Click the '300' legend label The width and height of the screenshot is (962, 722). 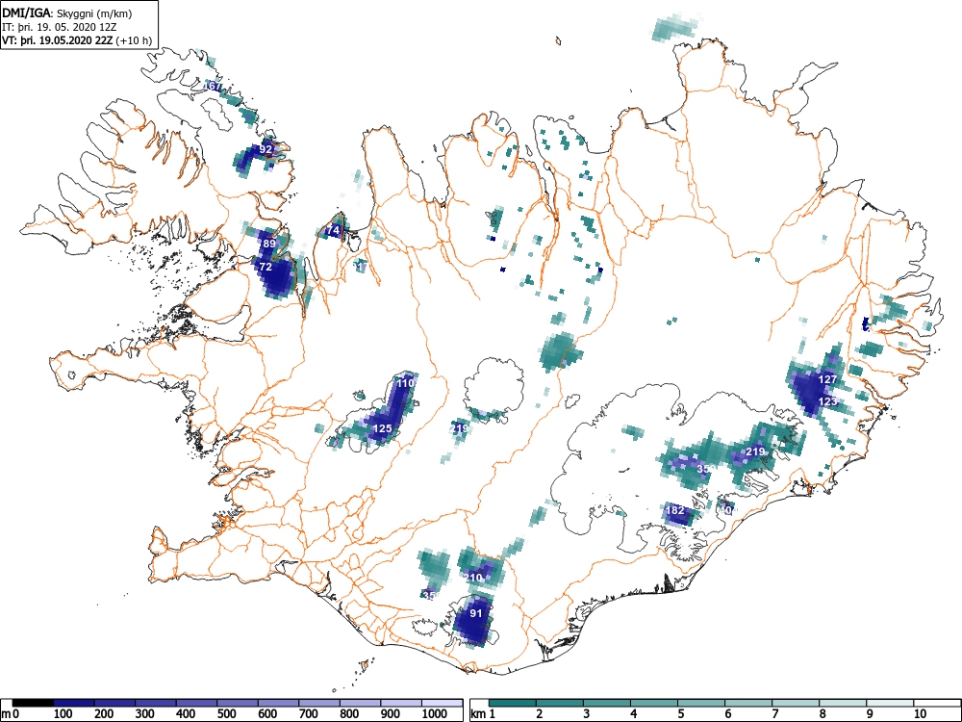tap(145, 713)
